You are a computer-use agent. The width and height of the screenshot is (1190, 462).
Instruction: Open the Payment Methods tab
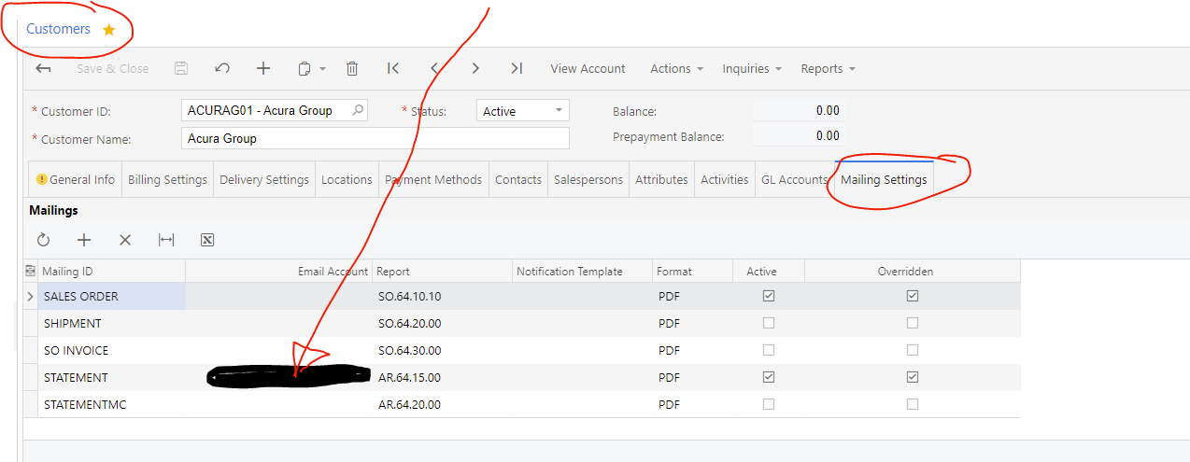433,179
